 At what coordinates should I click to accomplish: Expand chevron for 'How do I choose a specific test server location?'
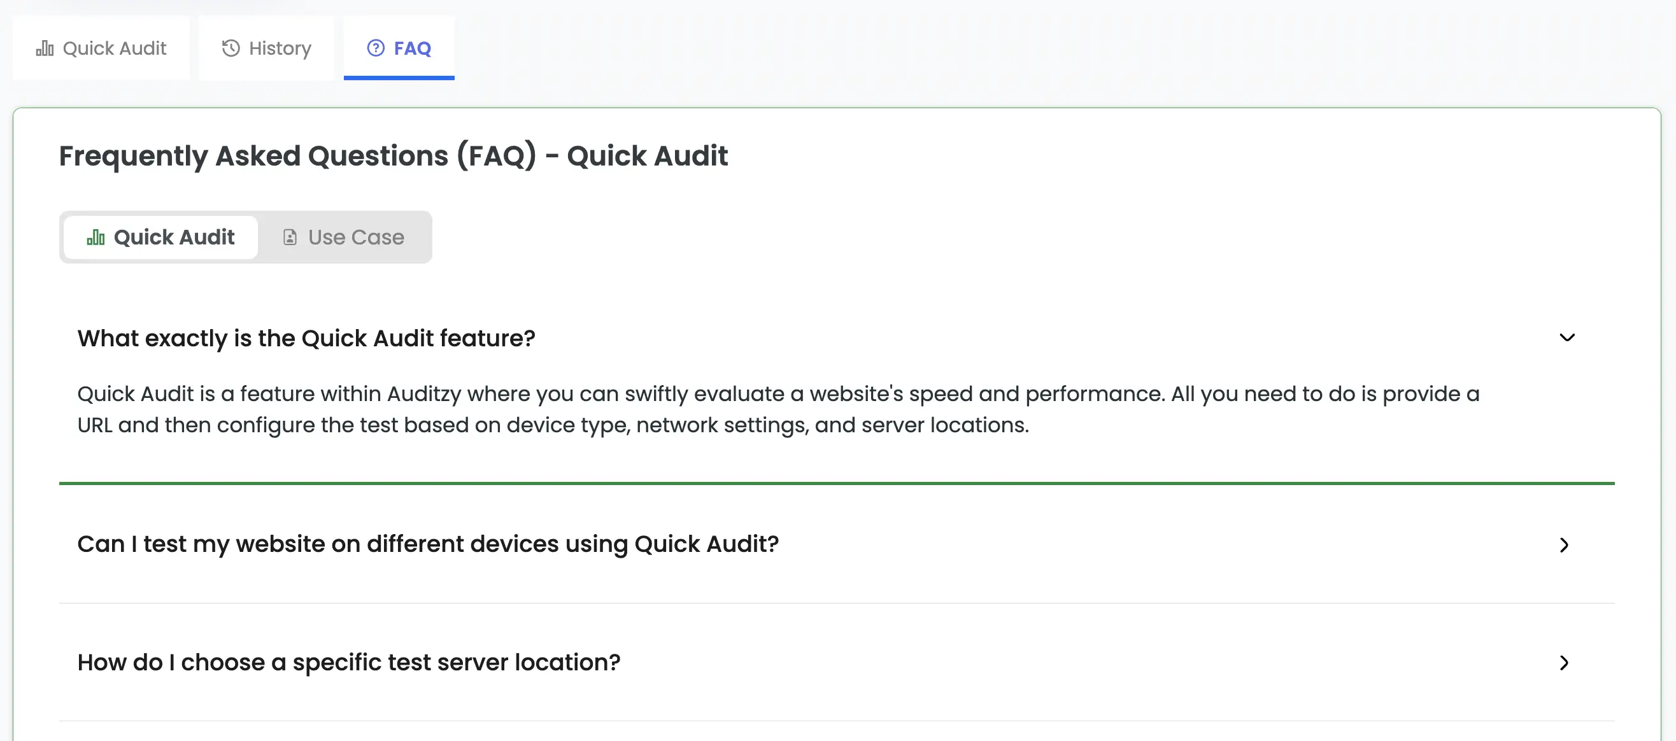click(1564, 662)
